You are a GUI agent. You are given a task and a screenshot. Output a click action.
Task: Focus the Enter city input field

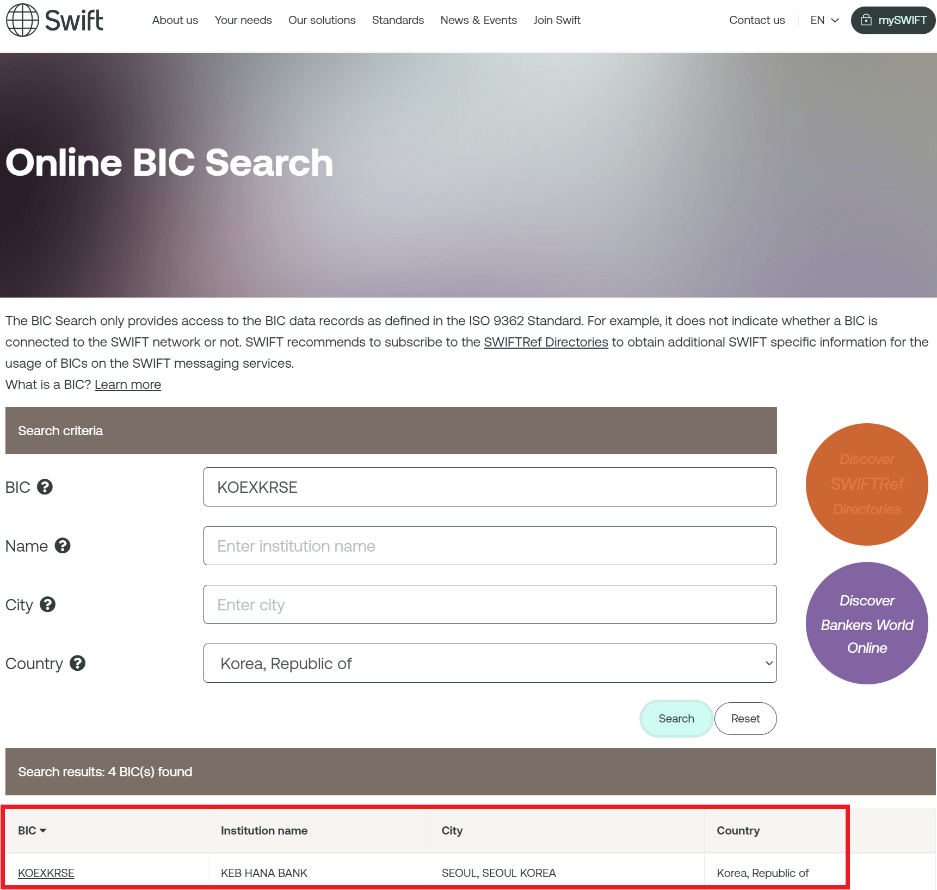[x=490, y=604]
